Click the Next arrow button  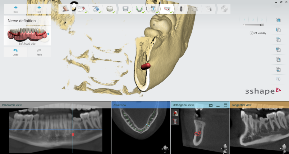point(39,9)
